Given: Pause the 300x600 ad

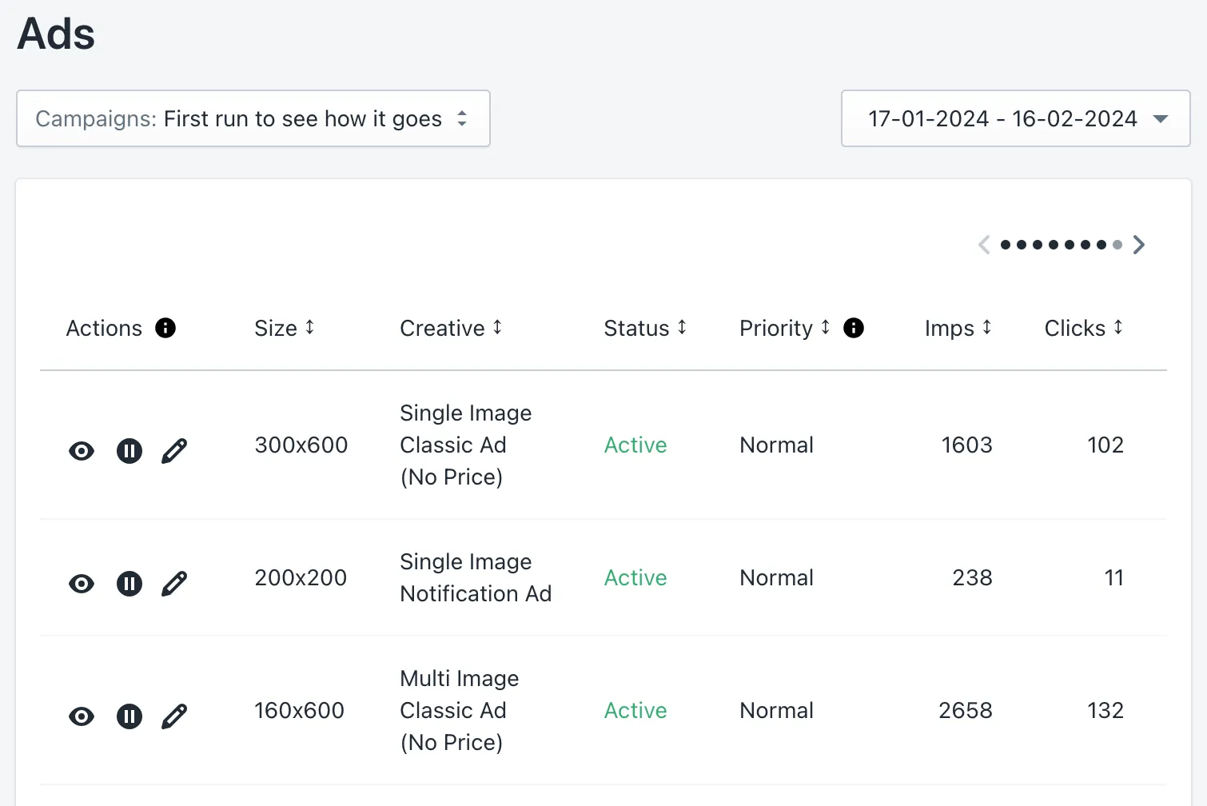Looking at the screenshot, I should coord(129,451).
